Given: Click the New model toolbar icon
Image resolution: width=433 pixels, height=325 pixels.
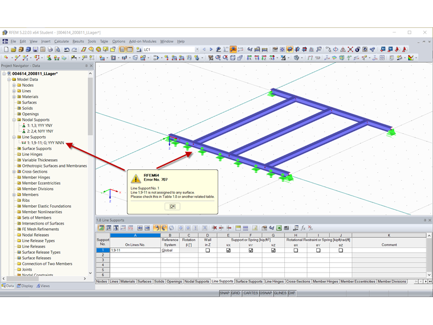Looking at the screenshot, I should [6, 50].
